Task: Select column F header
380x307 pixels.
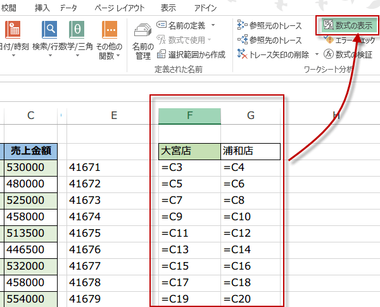Action: [189, 115]
